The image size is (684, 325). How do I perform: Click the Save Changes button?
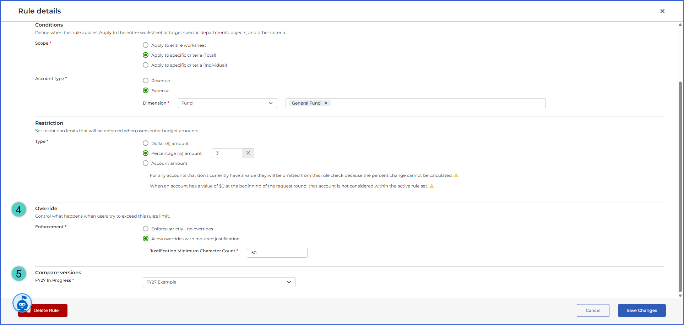click(x=642, y=310)
